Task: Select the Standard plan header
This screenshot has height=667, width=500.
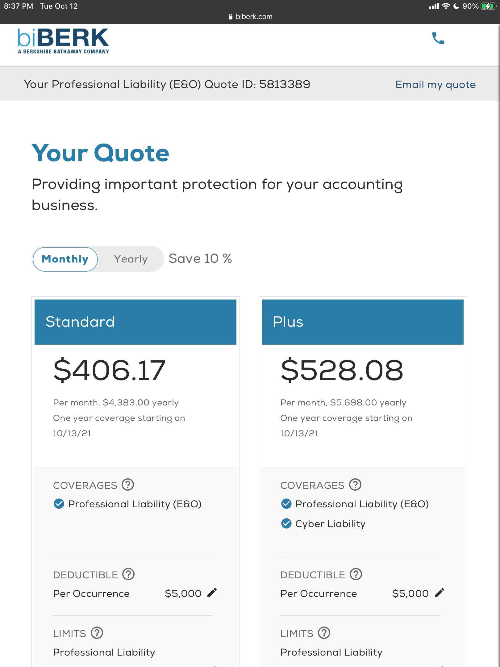Action: click(135, 322)
